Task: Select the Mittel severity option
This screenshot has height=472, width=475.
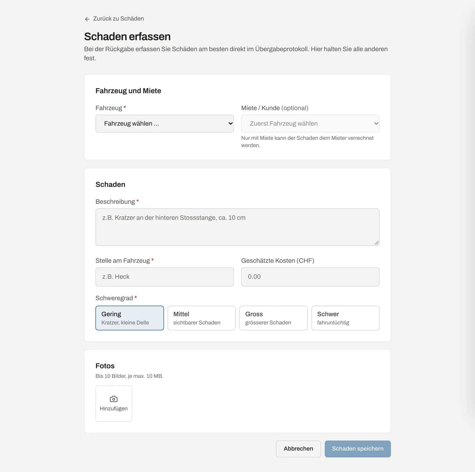Action: [202, 318]
